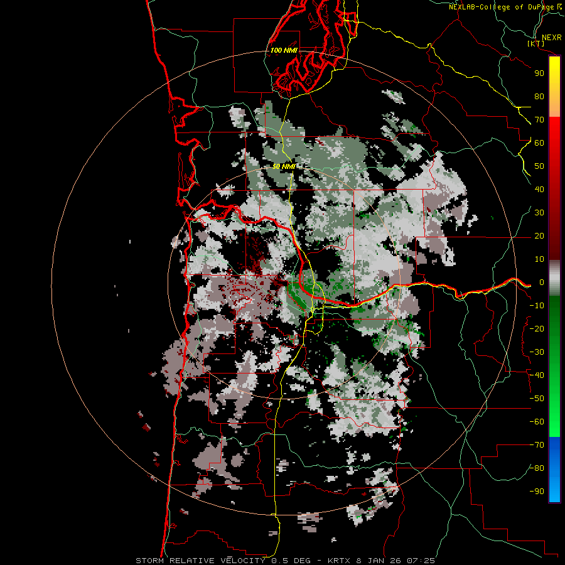Click the "KRTX" station ID in the caption
This screenshot has width=565, height=565.
(339, 561)
